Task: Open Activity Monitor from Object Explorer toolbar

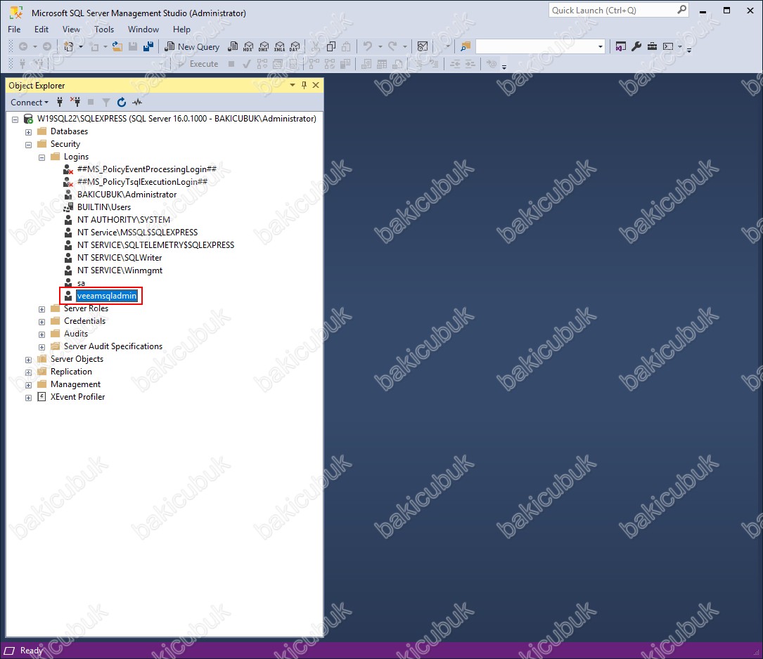Action: [x=137, y=102]
